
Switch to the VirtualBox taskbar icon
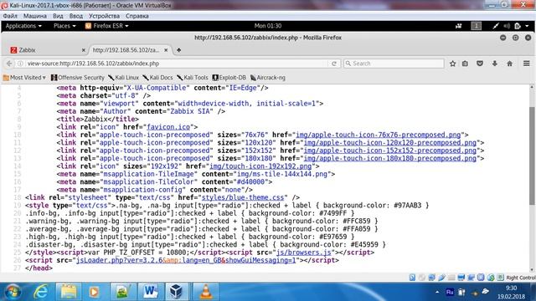point(177,292)
